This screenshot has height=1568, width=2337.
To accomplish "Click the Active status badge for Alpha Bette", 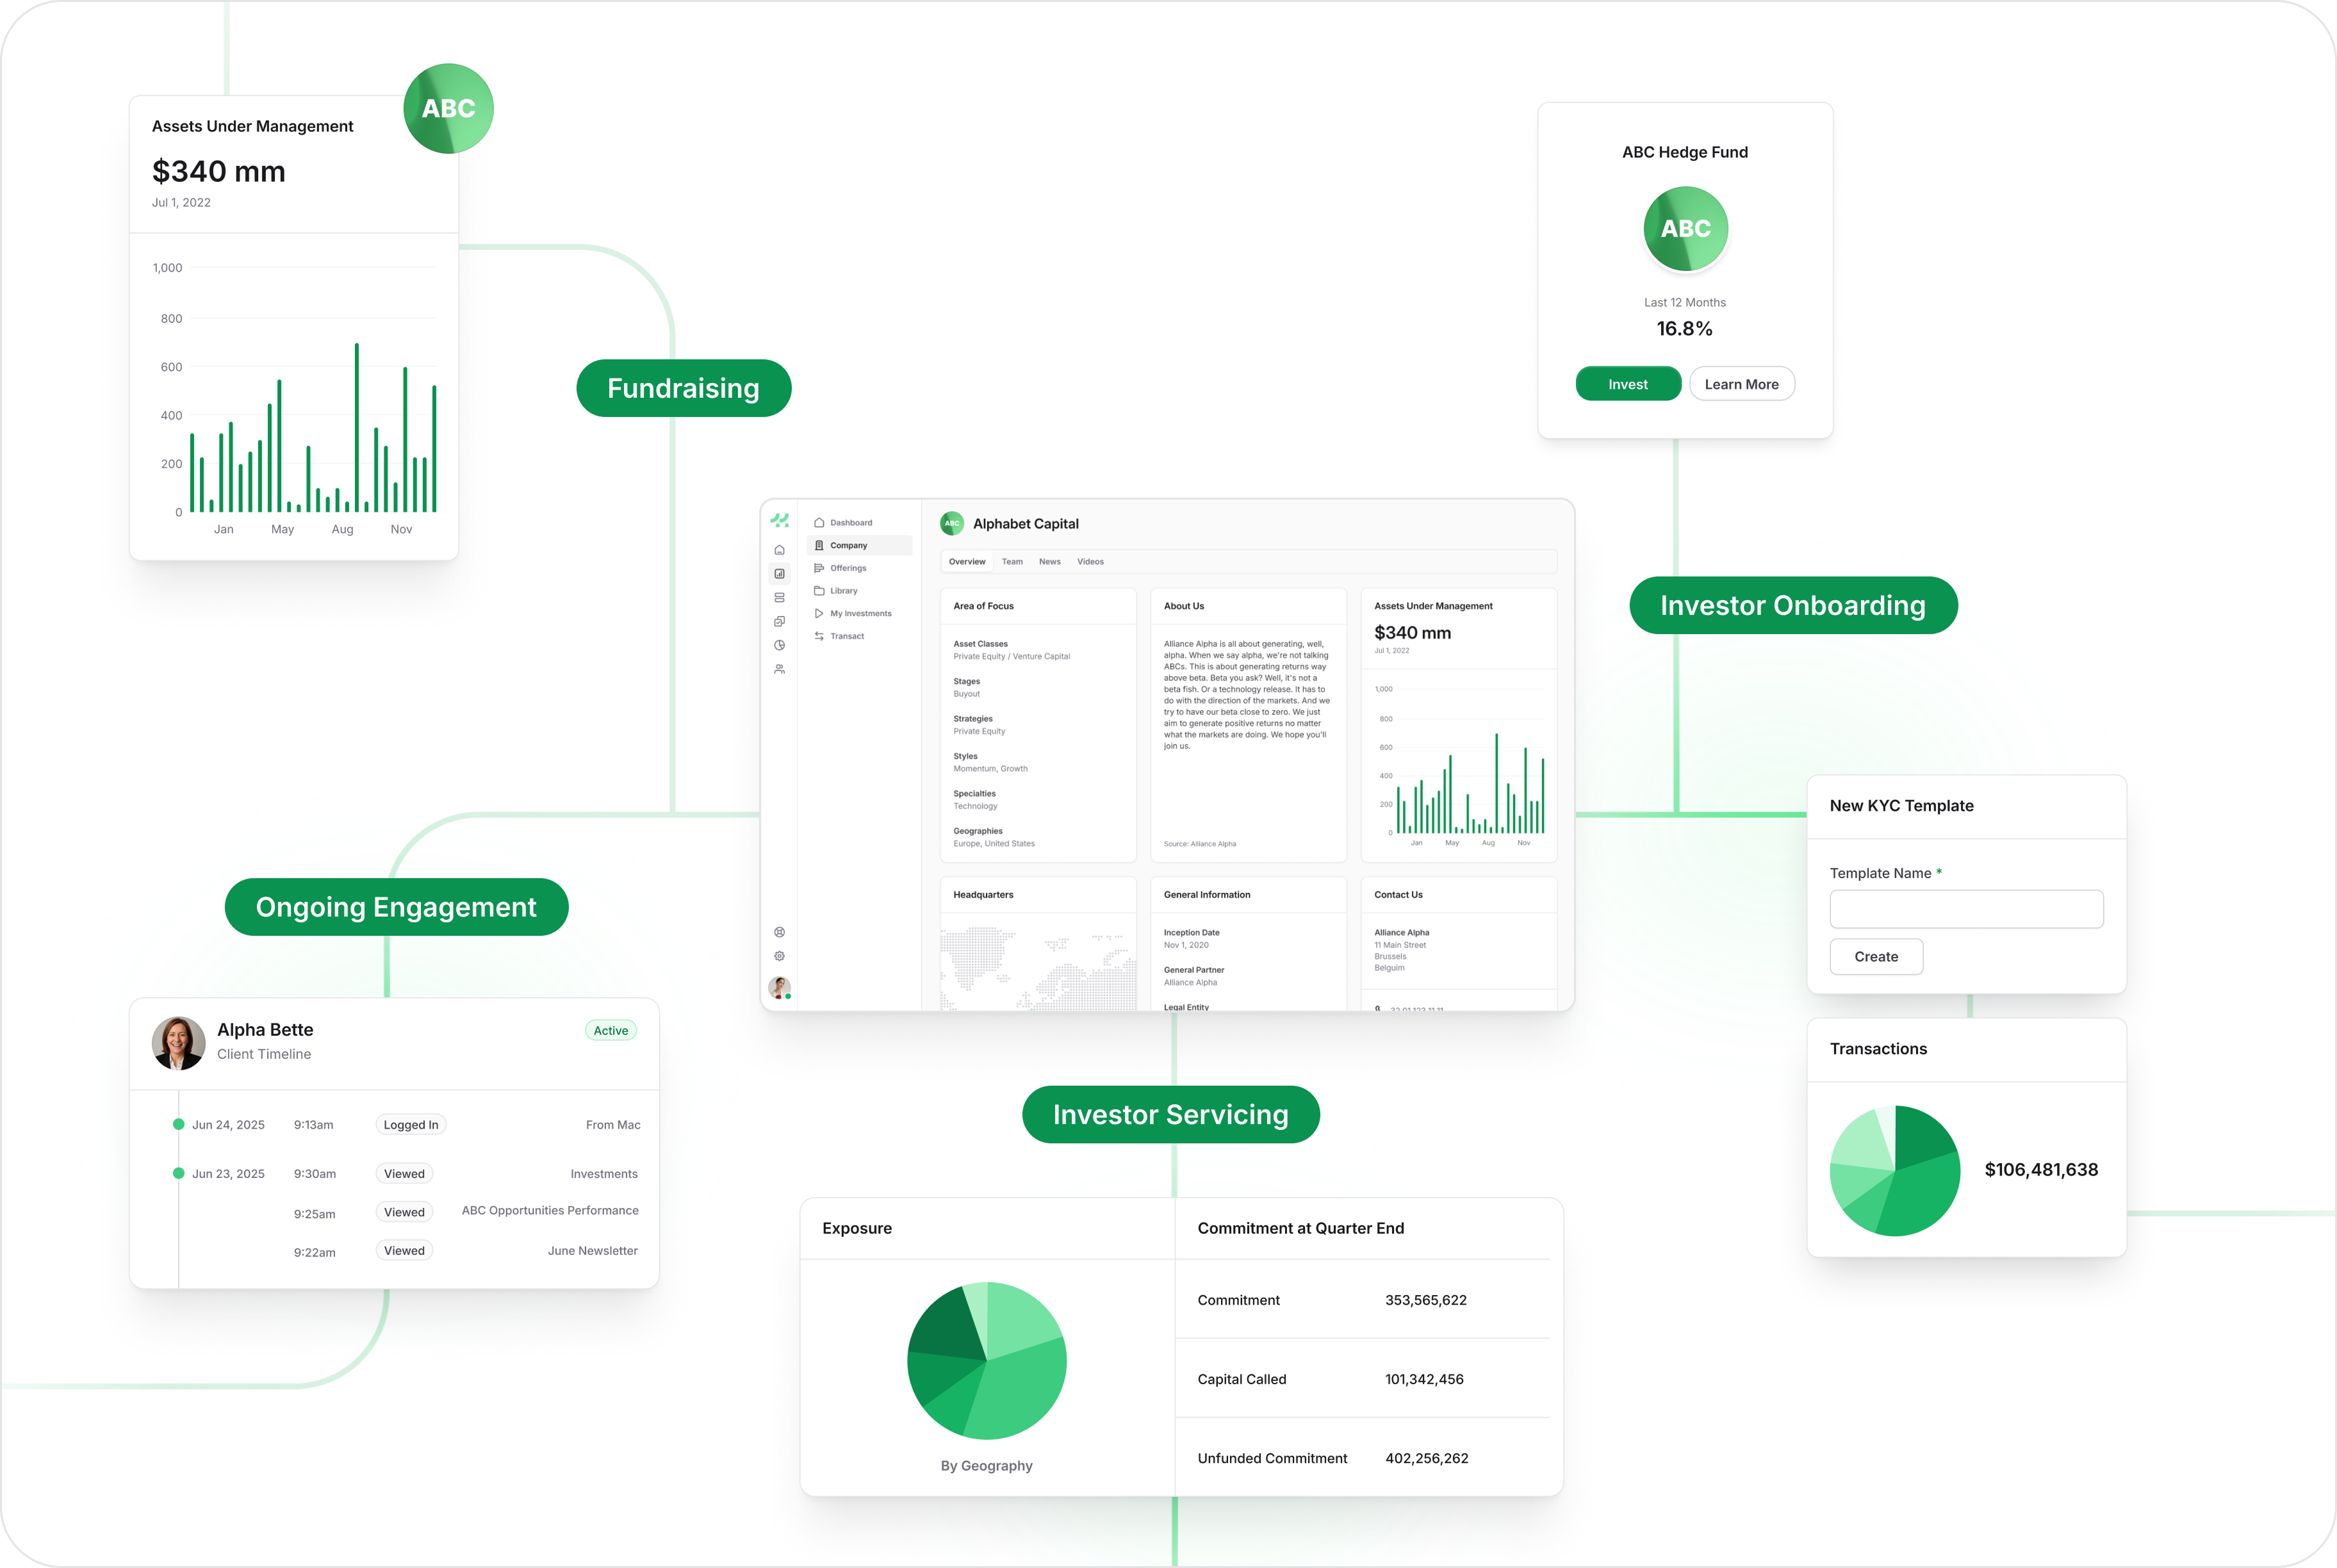I will tap(610, 1030).
